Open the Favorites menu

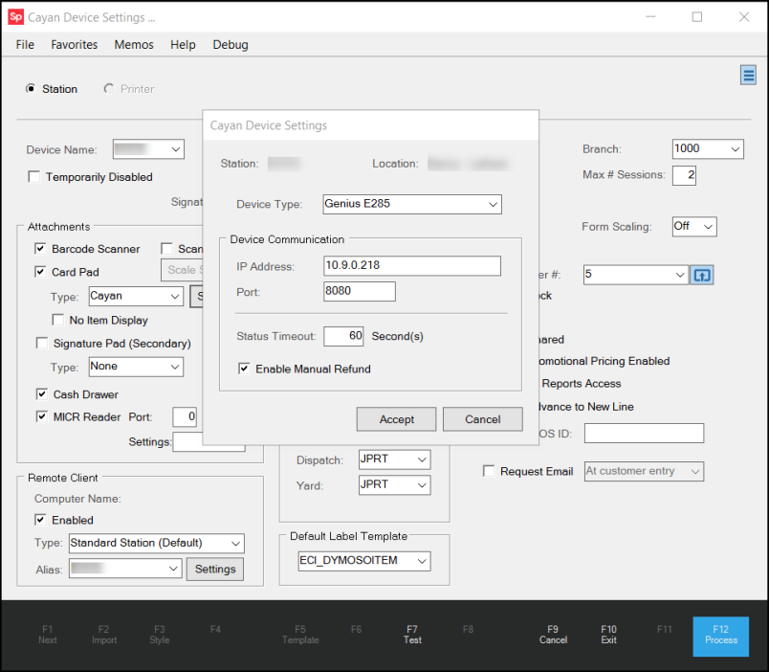click(74, 45)
